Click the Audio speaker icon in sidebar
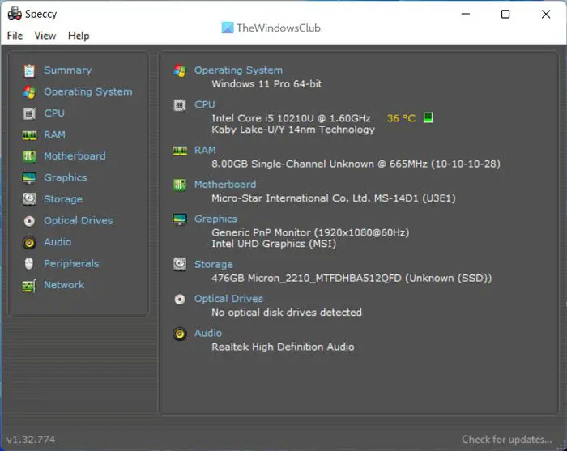 [x=29, y=242]
